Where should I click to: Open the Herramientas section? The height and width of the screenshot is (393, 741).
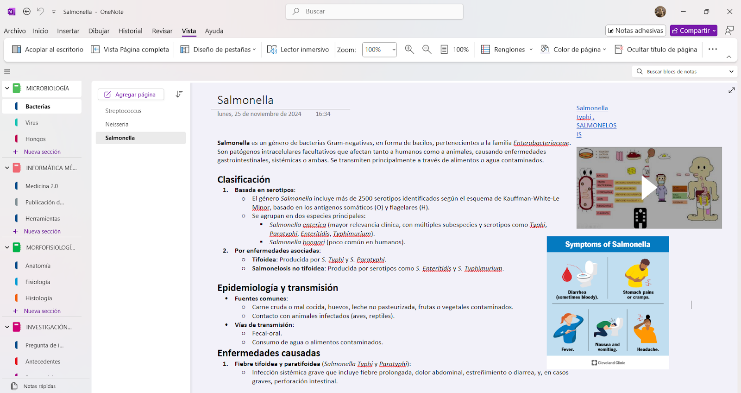click(x=42, y=219)
